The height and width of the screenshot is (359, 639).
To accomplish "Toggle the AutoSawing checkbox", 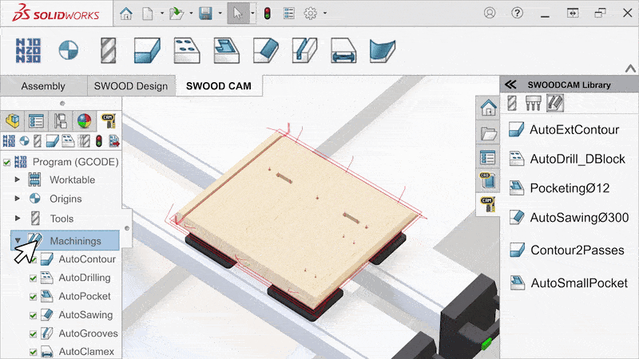I will pyautogui.click(x=33, y=315).
